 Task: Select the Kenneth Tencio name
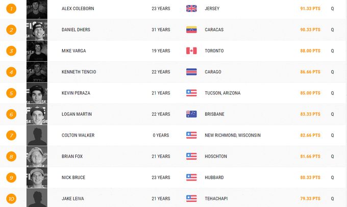79,72
